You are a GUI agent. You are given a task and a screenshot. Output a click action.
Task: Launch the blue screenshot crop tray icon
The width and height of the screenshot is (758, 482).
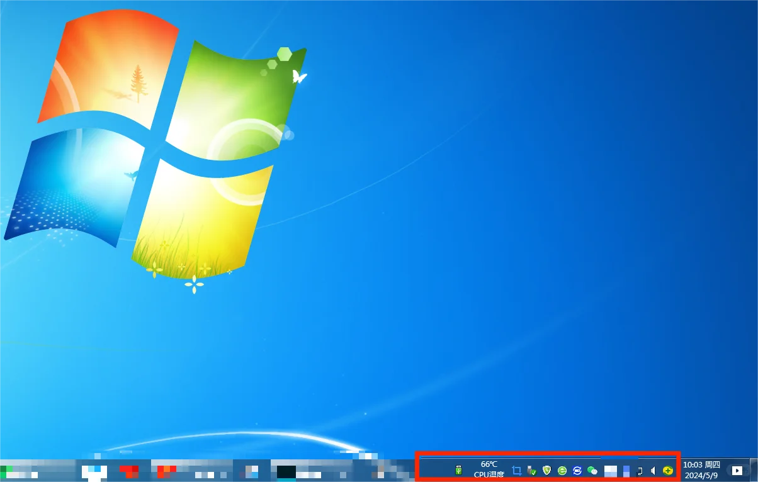tap(517, 470)
